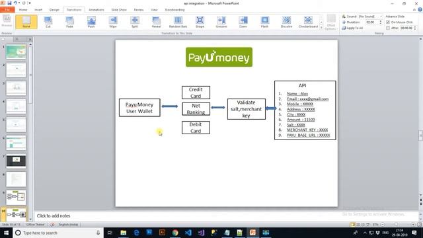The height and width of the screenshot is (238, 423).
Task: Open Microsoft Edge from the taskbar
Action: point(136,232)
